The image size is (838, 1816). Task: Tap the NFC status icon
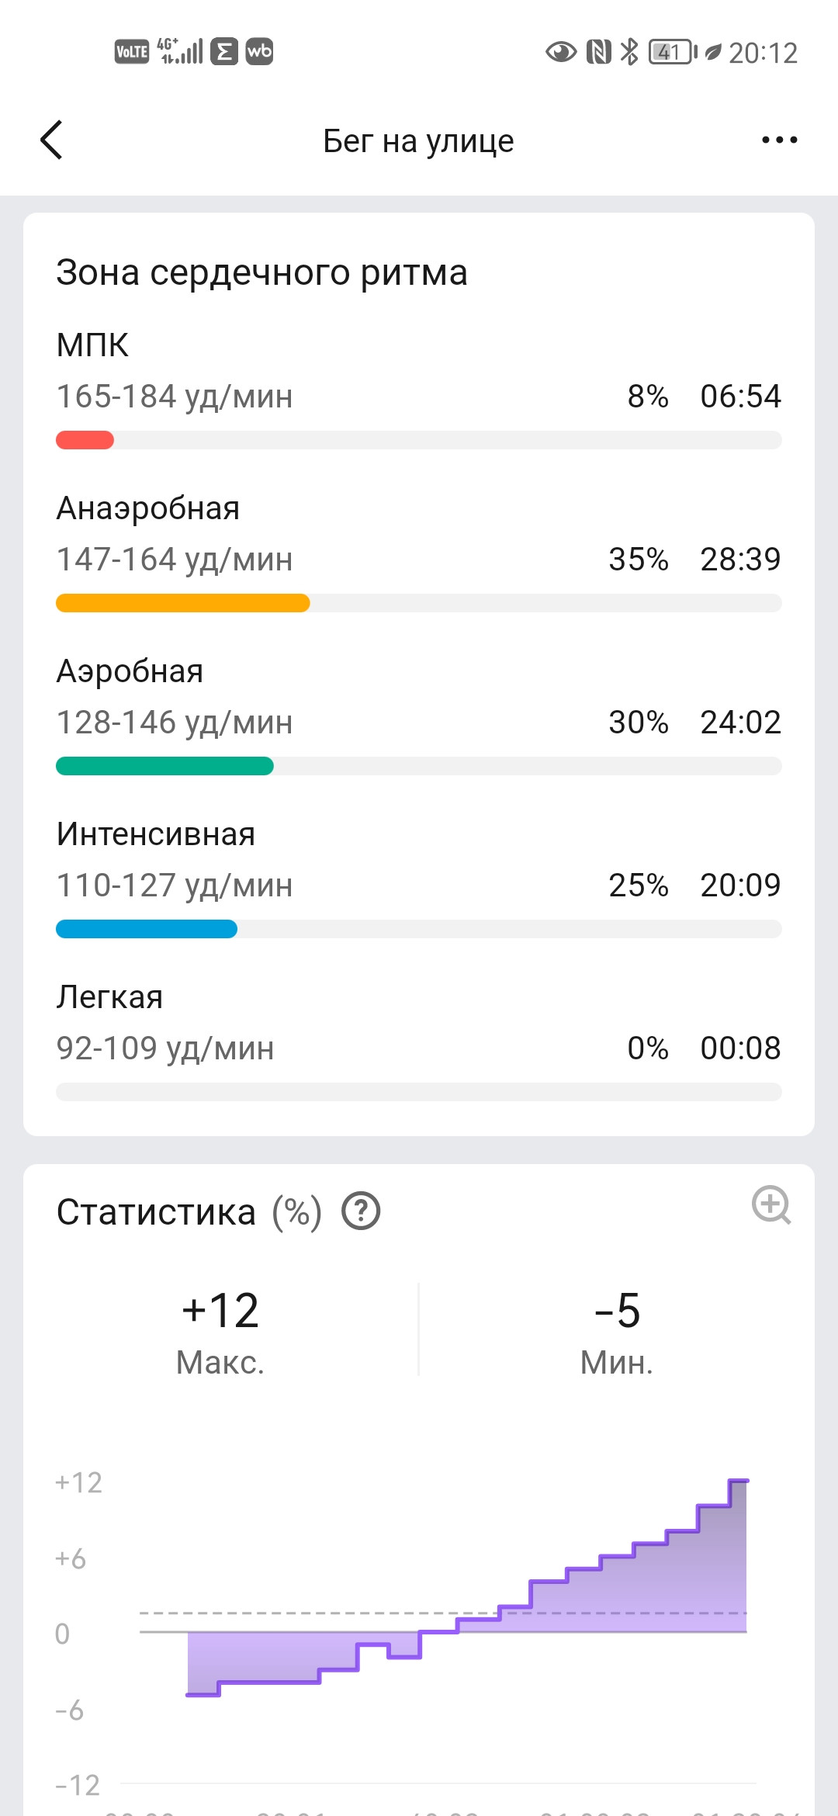click(x=599, y=52)
